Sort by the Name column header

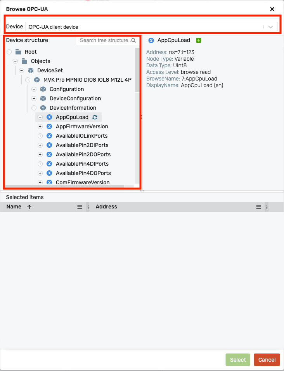(x=14, y=207)
